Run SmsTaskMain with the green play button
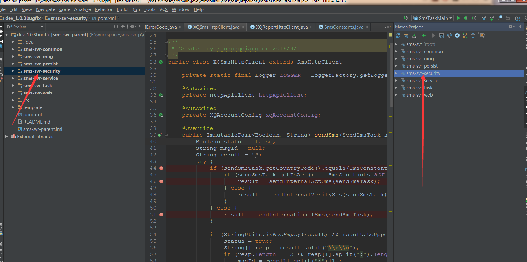 (458, 18)
